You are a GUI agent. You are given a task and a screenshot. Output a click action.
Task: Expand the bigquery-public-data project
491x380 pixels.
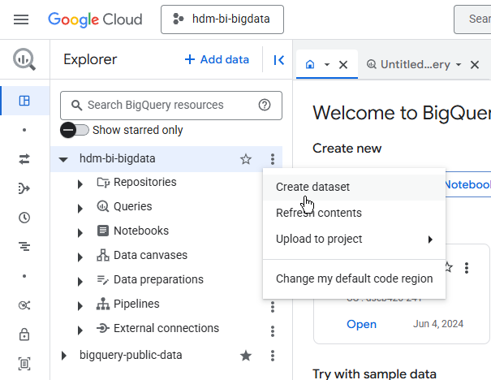(64, 356)
